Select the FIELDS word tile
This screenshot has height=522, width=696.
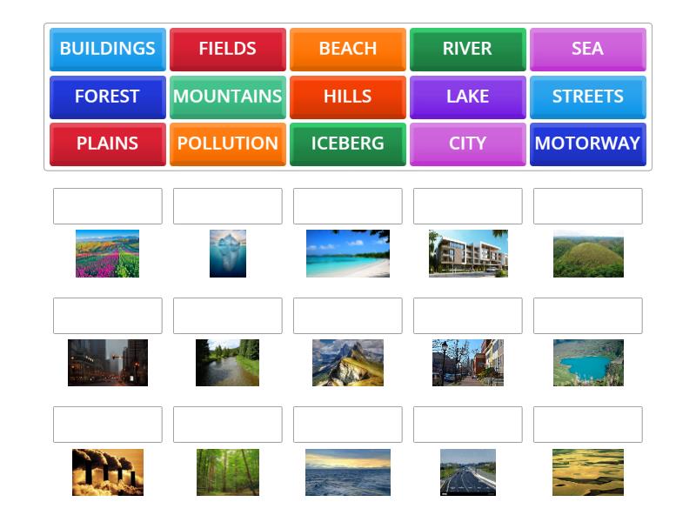pyautogui.click(x=227, y=49)
